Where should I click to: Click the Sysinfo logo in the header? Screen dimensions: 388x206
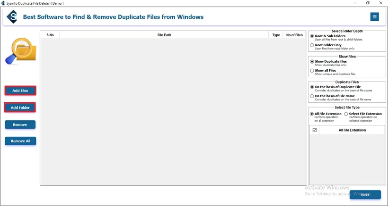tap(12, 17)
